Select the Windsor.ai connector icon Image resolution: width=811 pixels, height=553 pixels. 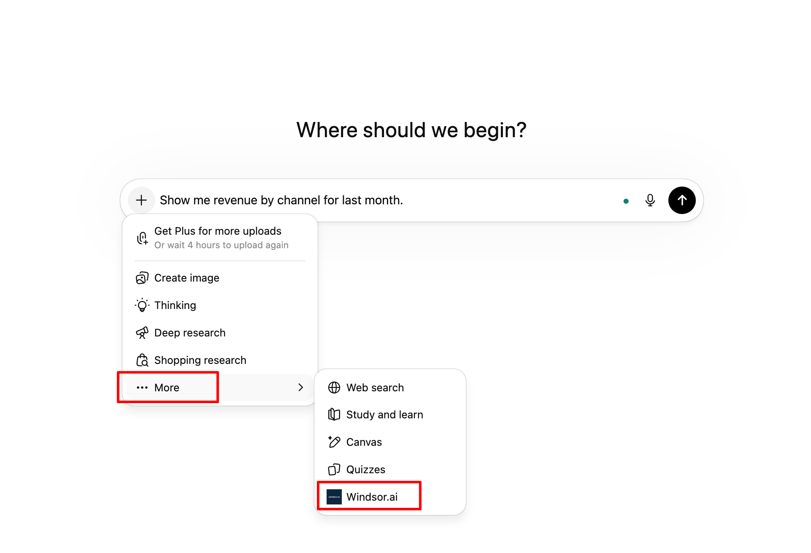click(333, 496)
